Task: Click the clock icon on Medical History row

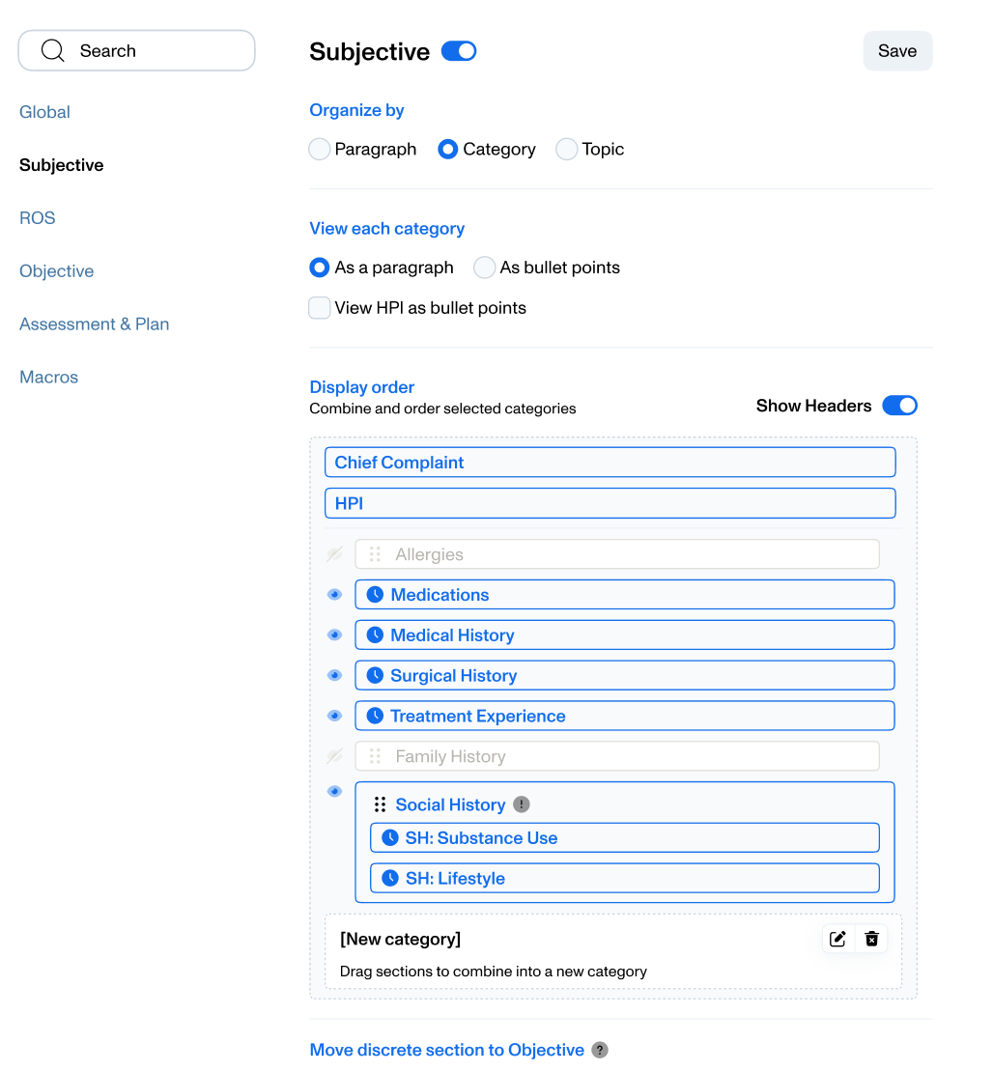Action: (x=375, y=634)
